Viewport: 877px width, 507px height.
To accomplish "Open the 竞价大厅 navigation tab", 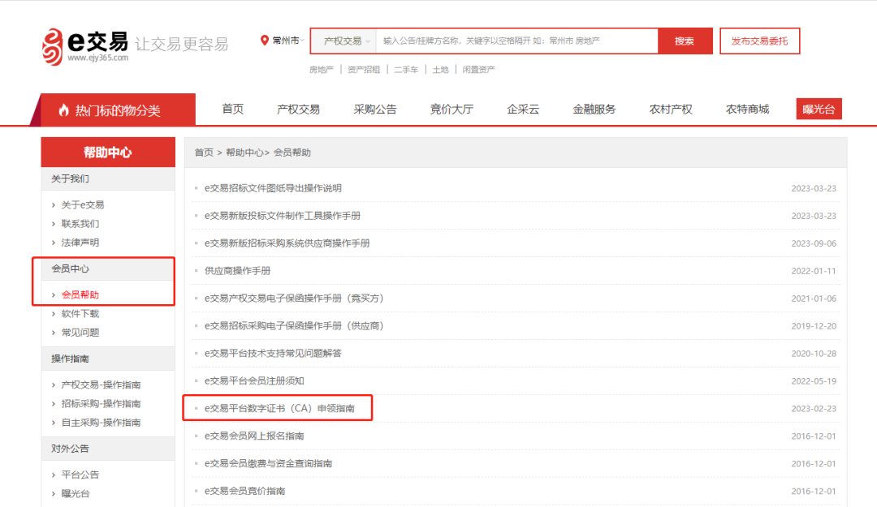I will [451, 110].
